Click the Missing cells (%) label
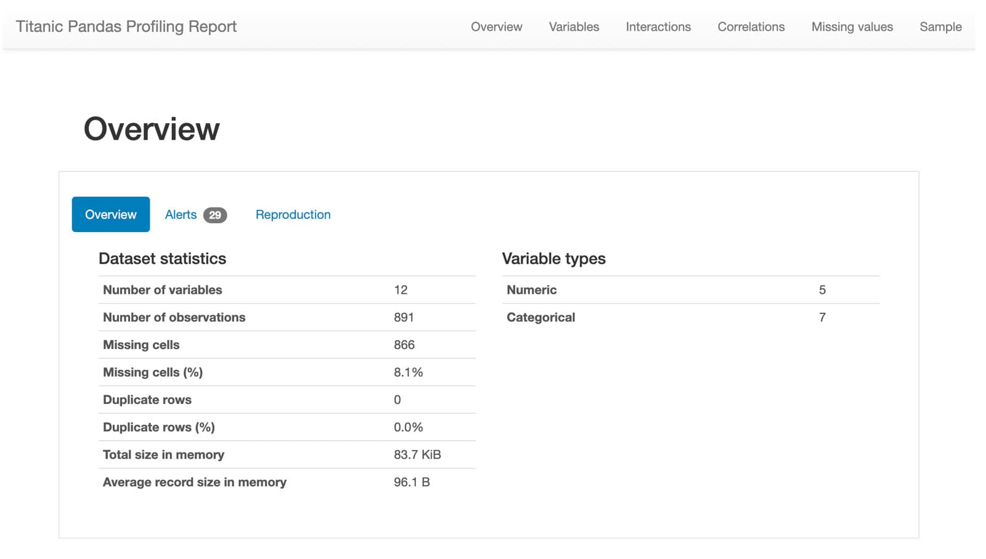 [153, 372]
